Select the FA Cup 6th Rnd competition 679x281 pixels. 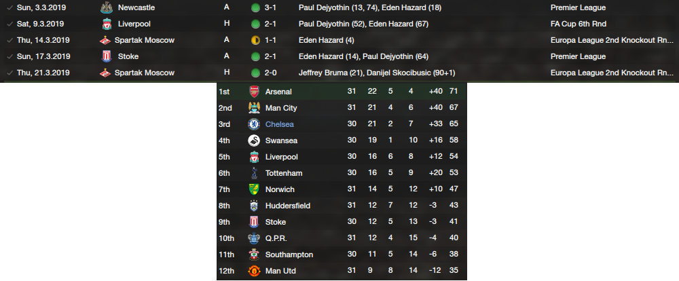click(578, 24)
